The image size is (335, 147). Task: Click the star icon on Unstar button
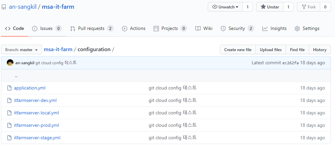[263, 7]
